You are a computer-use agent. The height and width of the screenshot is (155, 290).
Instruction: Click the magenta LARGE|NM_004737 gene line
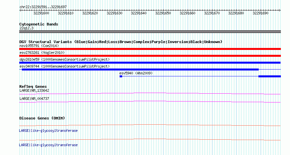pyautogui.click(x=150, y=102)
